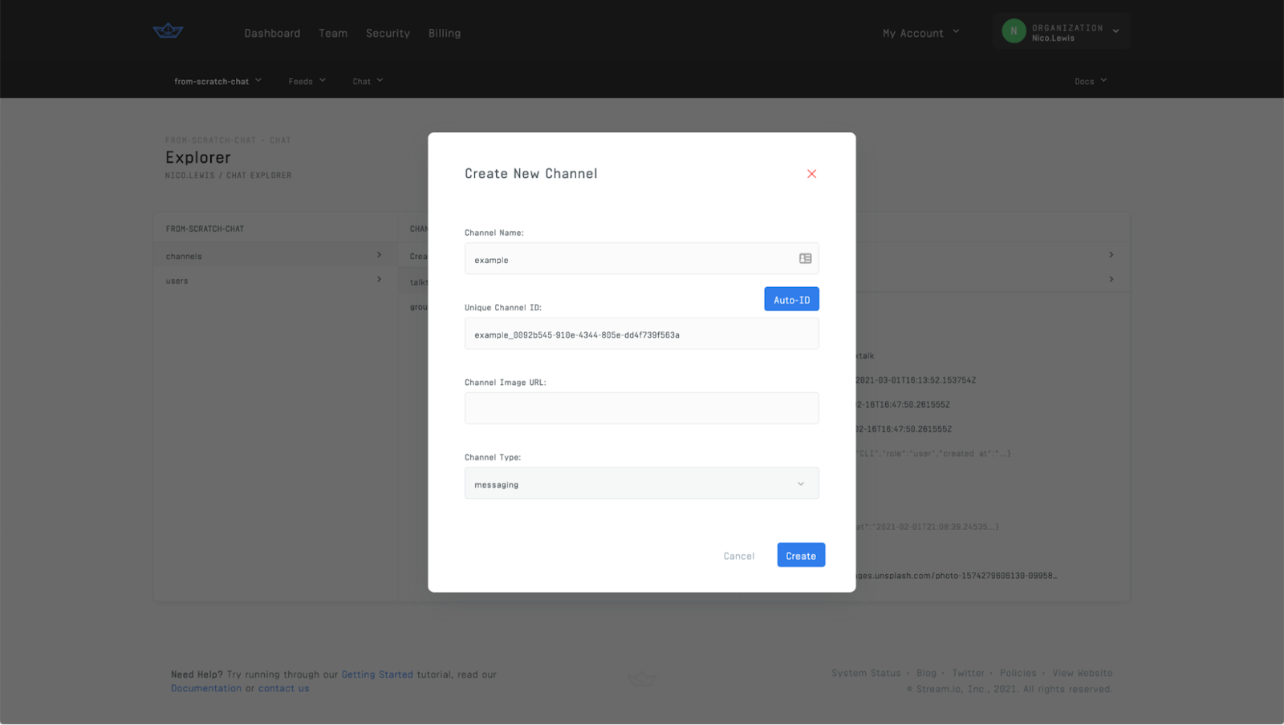The height and width of the screenshot is (725, 1284).
Task: Open the users row chevron in the sidebar
Action: pos(378,279)
